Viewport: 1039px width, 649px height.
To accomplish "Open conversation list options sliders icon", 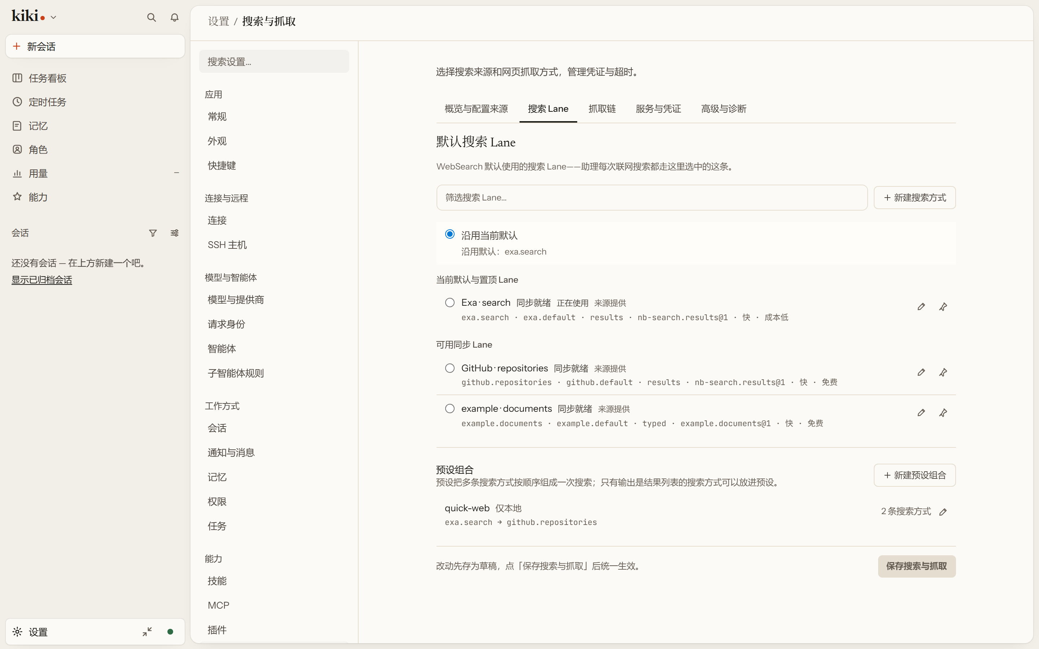I will (174, 233).
